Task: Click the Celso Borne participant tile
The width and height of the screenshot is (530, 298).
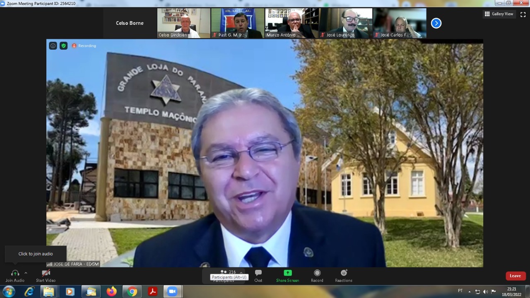Action: click(x=130, y=23)
